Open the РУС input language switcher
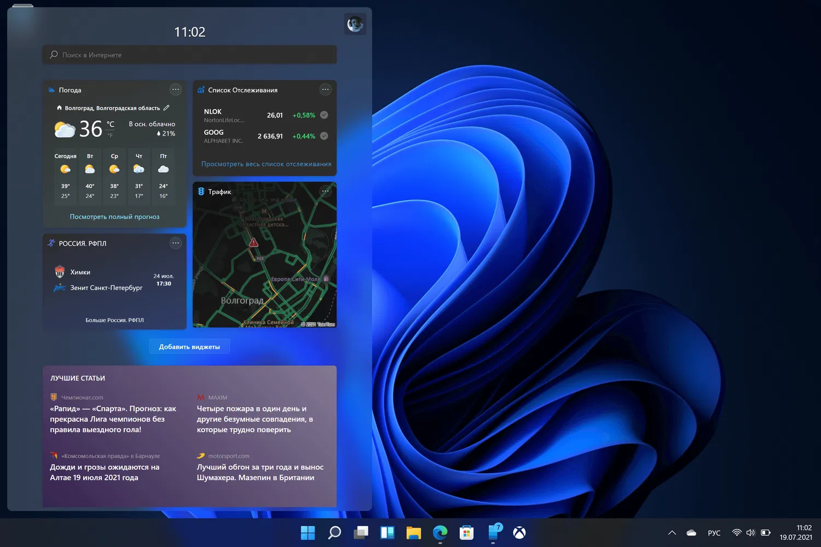Image resolution: width=821 pixels, height=547 pixels. pos(714,533)
